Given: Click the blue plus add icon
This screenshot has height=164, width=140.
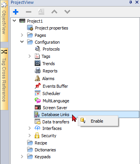Looking at the screenshot, I should pyautogui.click(x=16, y=12).
